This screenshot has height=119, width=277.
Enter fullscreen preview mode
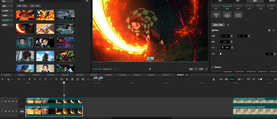click(206, 69)
